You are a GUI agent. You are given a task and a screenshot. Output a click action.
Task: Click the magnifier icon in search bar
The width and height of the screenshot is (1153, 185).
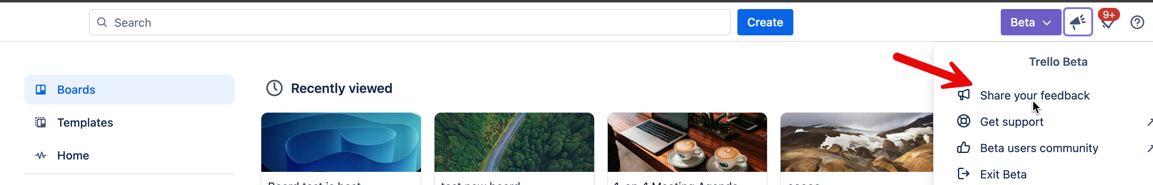102,22
